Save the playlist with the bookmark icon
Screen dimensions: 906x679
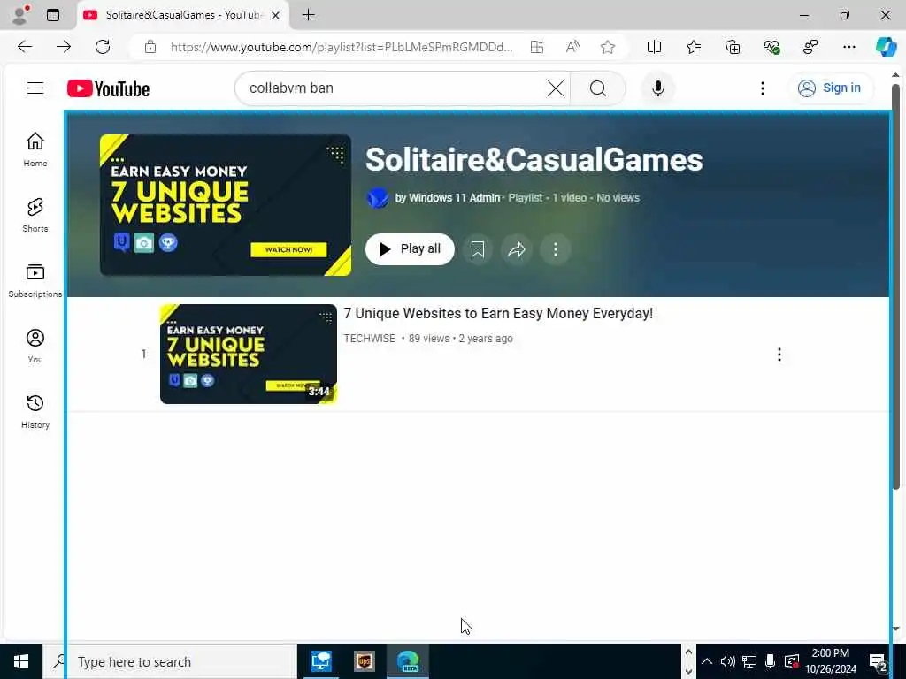[477, 249]
